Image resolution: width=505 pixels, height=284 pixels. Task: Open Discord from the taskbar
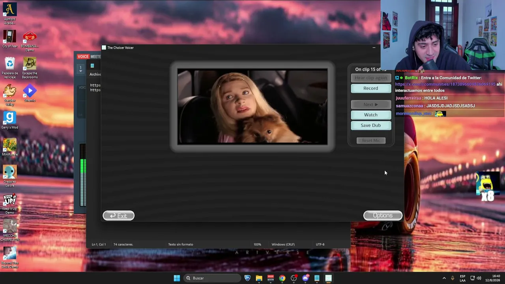coord(305,278)
